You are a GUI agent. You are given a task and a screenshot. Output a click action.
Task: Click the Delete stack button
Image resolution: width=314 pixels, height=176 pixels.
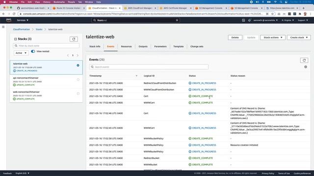pyautogui.click(x=235, y=38)
